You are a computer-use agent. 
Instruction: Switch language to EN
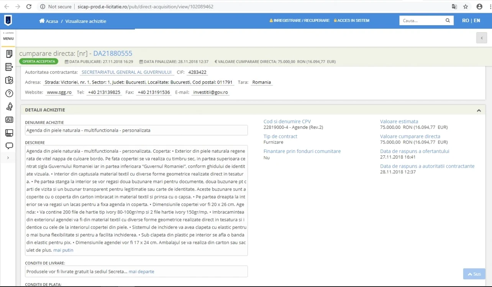coord(477,21)
